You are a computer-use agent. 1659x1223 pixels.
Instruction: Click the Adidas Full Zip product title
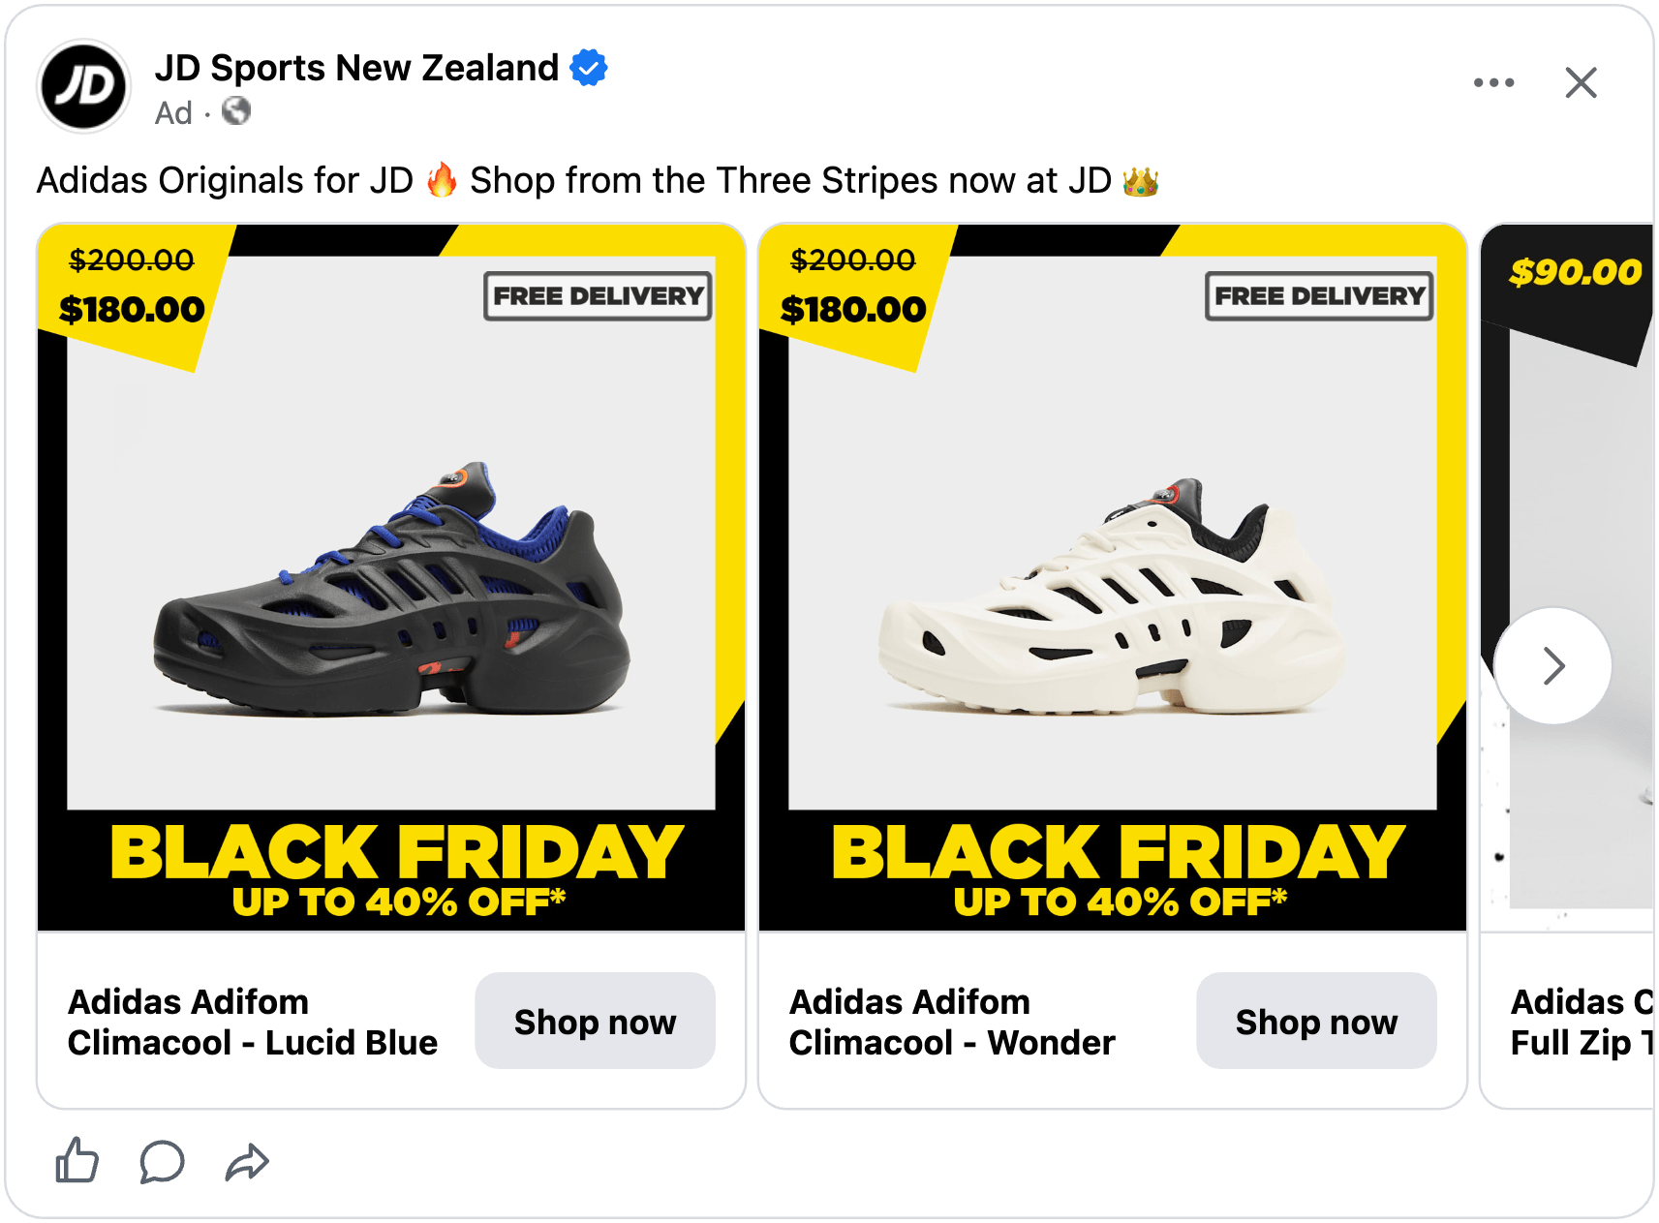click(1582, 1022)
